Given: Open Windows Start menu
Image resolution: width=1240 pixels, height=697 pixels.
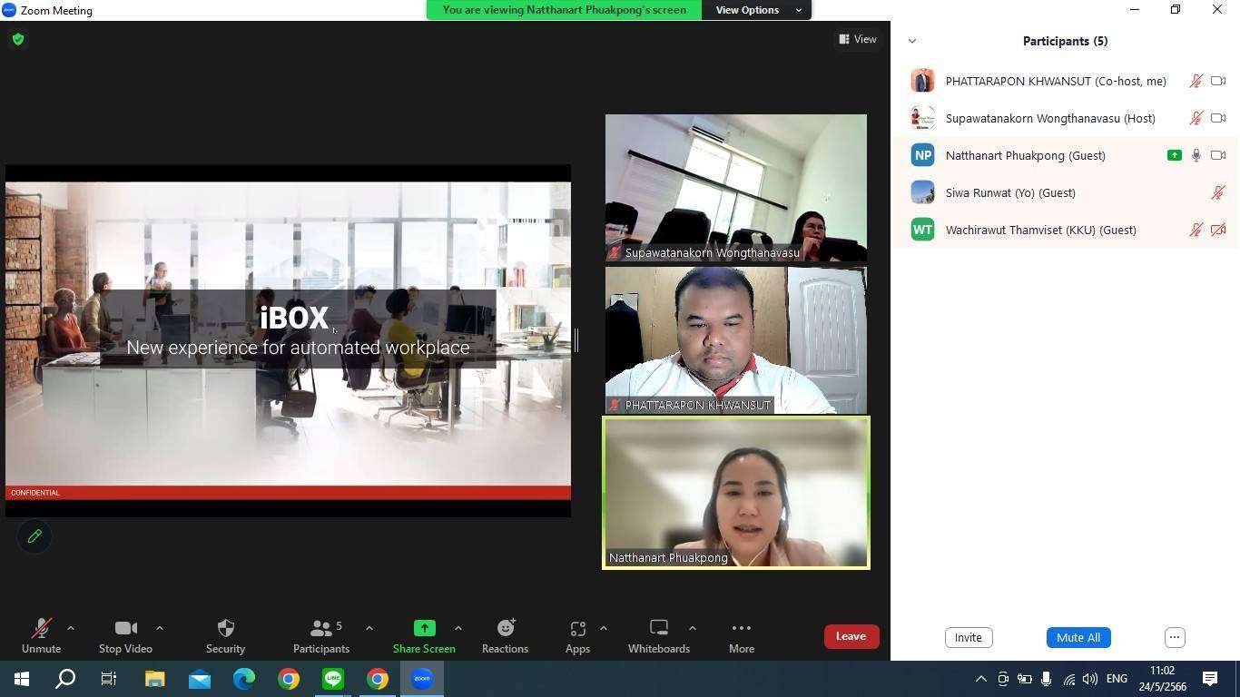Looking at the screenshot, I should click(22, 678).
